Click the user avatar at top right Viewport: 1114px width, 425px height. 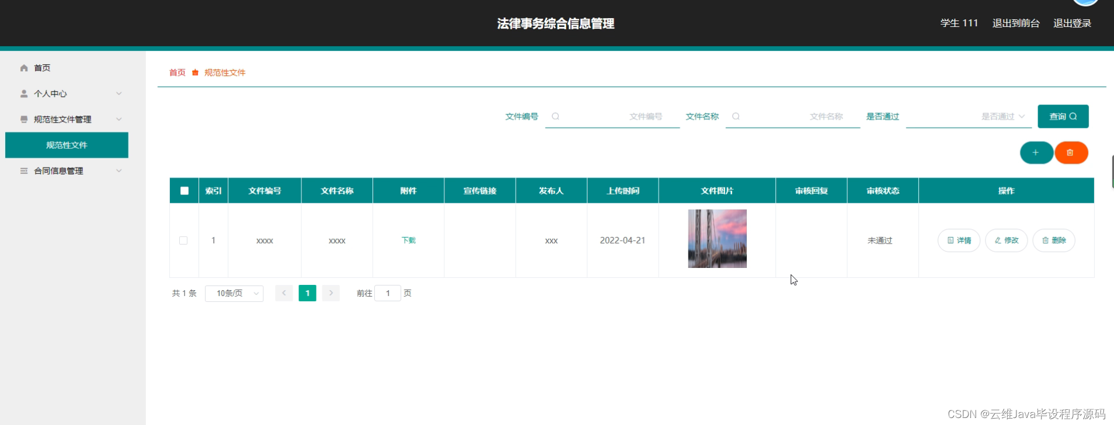coord(1085,2)
